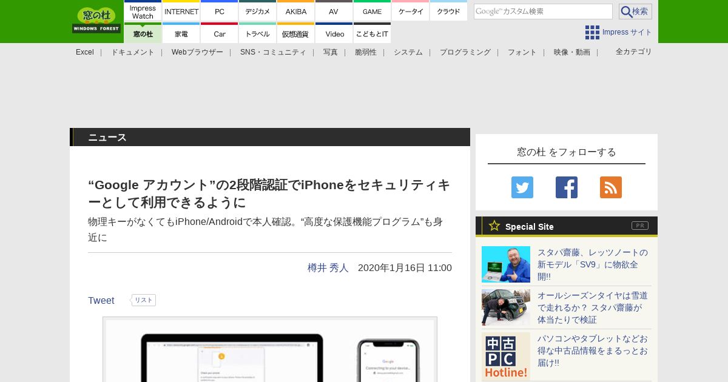Open the Car tab

point(220,33)
